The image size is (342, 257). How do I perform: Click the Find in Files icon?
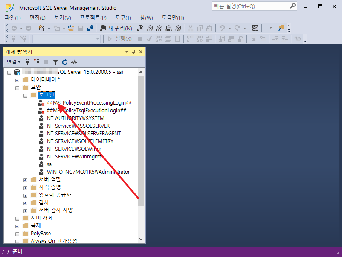tap(281, 28)
